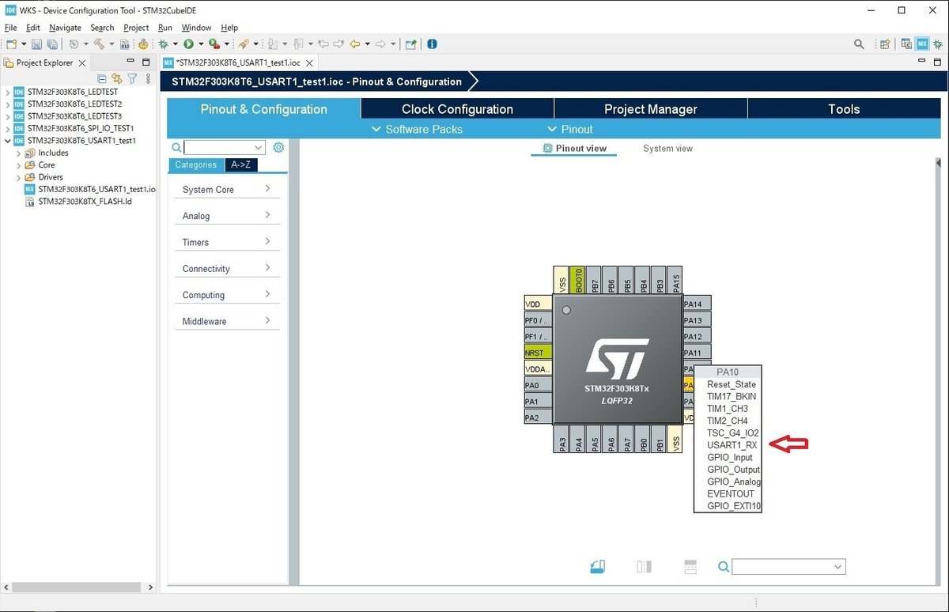
Task: Click the blue information icon in toolbar
Action: pos(432,44)
